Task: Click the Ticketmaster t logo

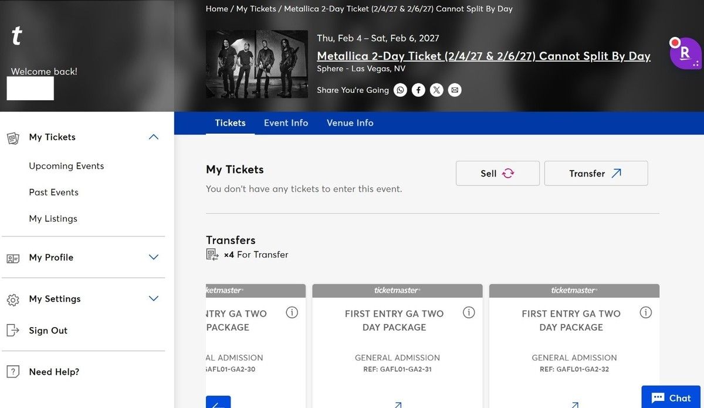Action: (17, 36)
